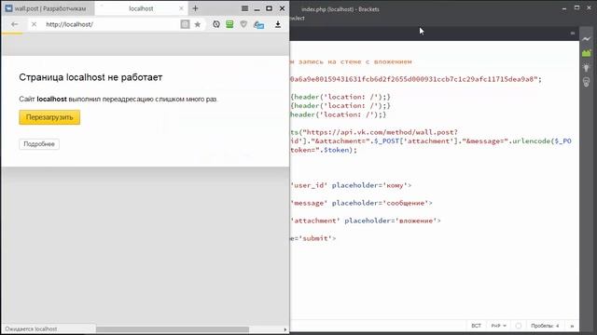The image size is (597, 335).
Task: Open the browser hamburger menu
Action: (x=244, y=8)
